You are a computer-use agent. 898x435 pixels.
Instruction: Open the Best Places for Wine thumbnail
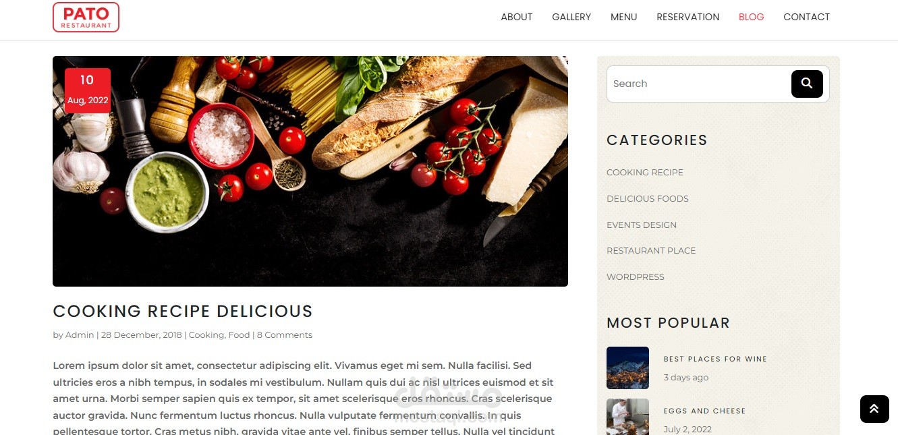(x=627, y=368)
